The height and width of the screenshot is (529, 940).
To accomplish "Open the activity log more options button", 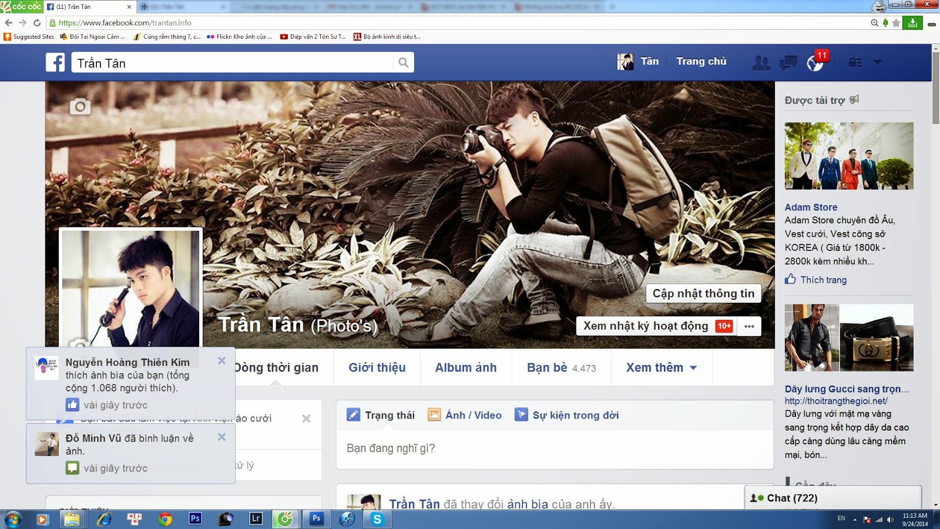I will tap(749, 326).
